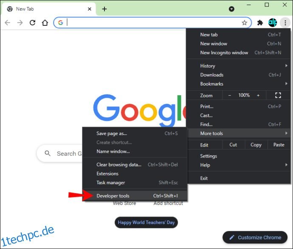Open the profile avatar icon

273,22
